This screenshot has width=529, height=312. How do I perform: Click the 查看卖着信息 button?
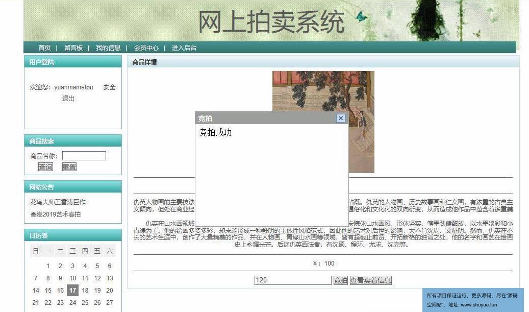tap(371, 280)
